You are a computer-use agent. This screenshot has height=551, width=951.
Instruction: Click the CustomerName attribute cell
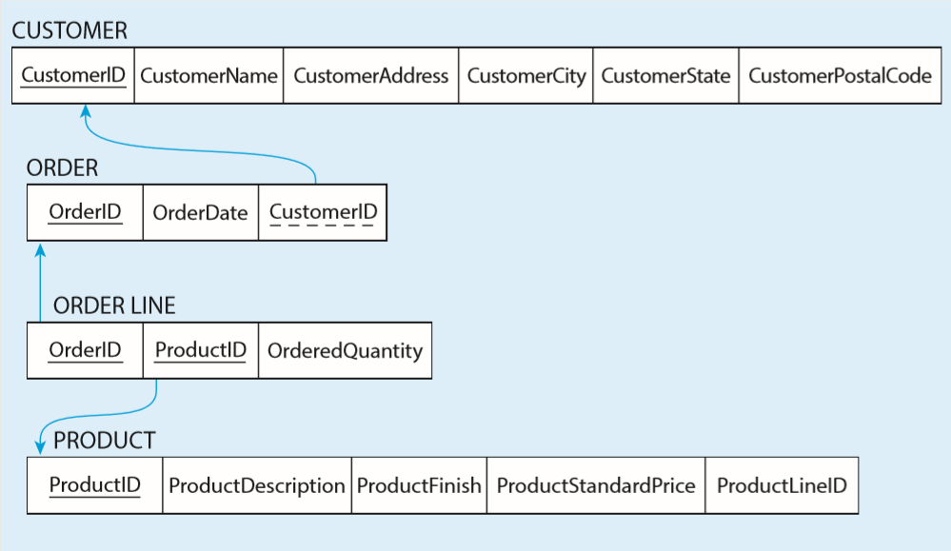208,75
